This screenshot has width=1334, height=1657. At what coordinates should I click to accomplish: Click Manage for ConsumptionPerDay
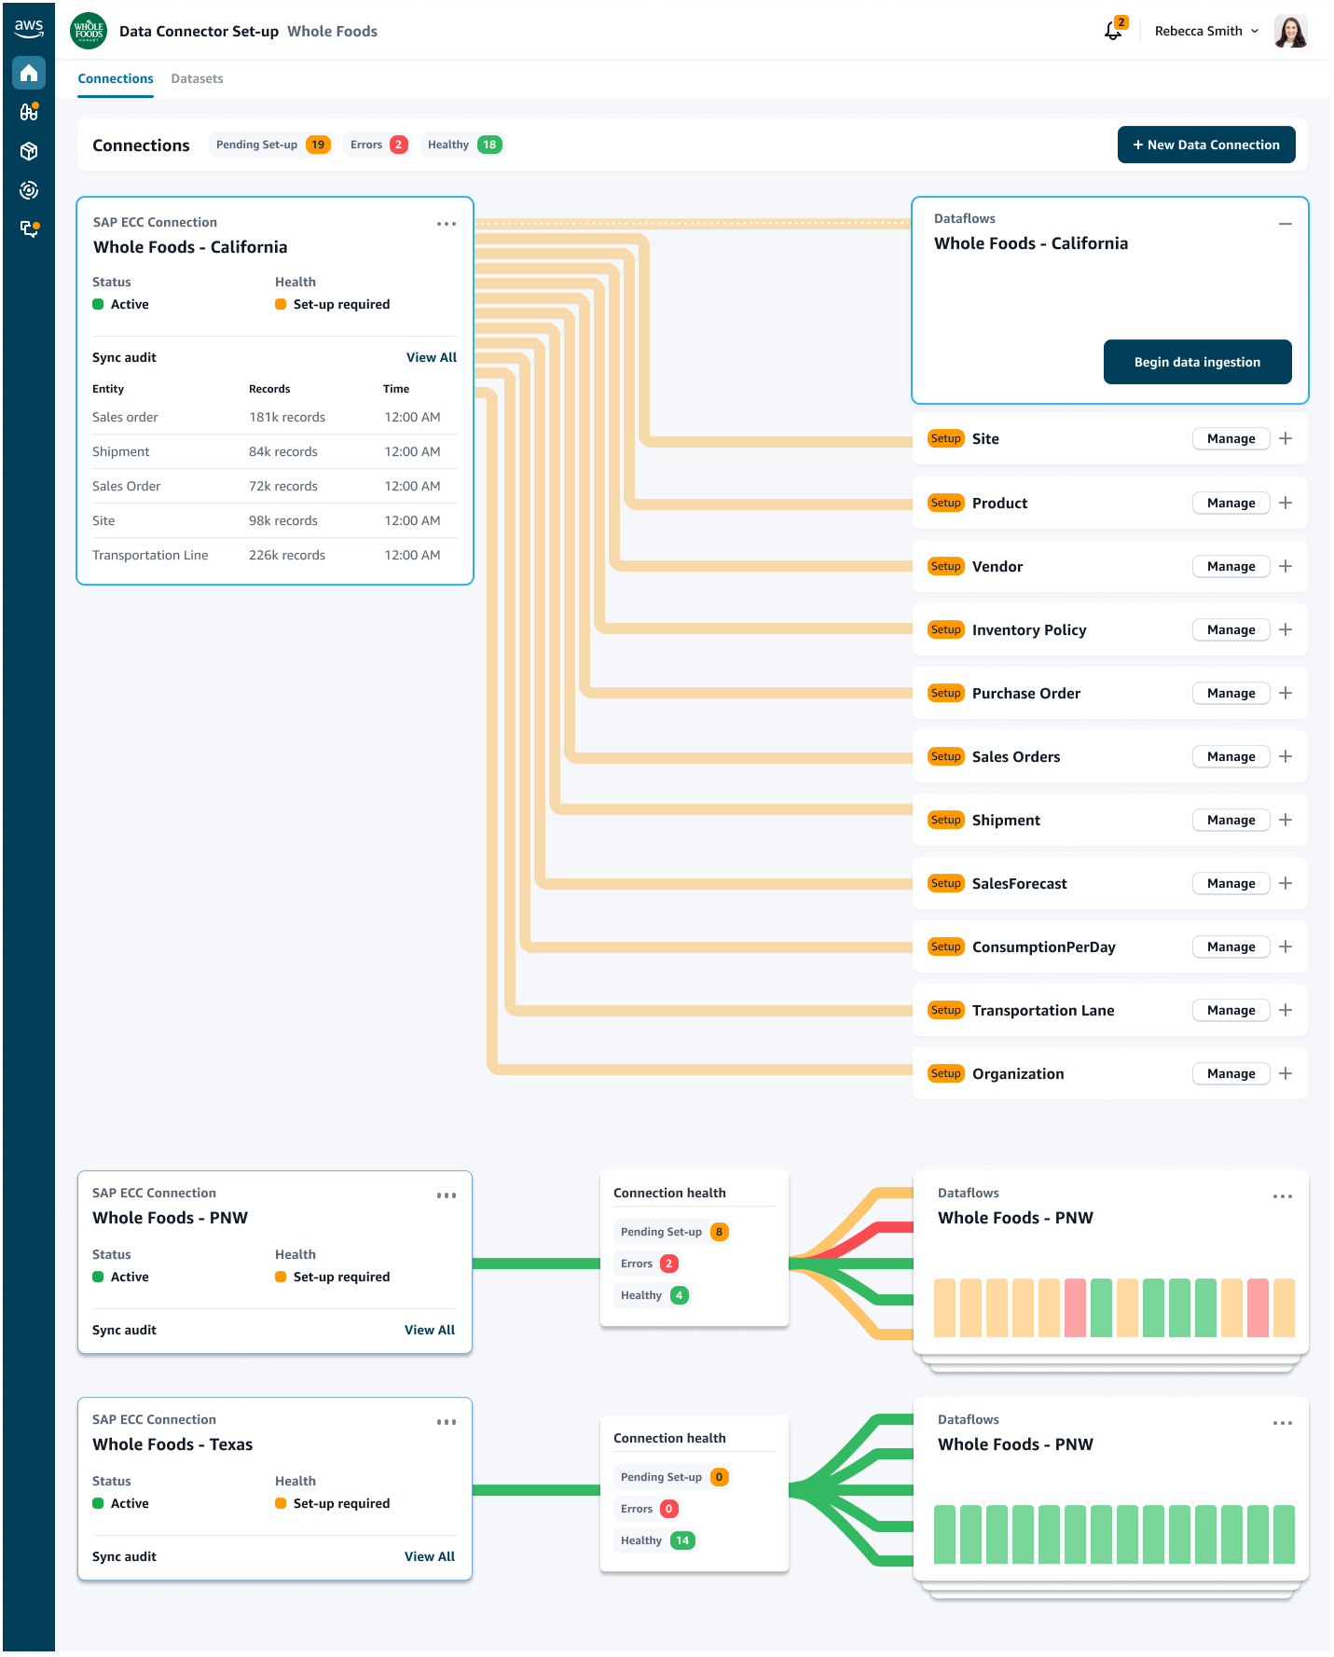point(1231,946)
